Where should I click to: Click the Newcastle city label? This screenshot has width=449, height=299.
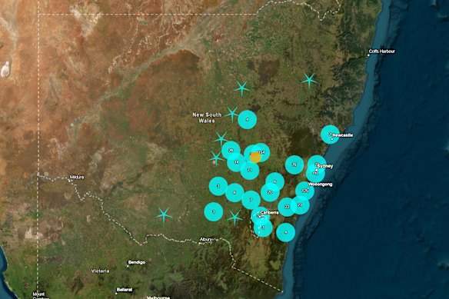pyautogui.click(x=343, y=135)
